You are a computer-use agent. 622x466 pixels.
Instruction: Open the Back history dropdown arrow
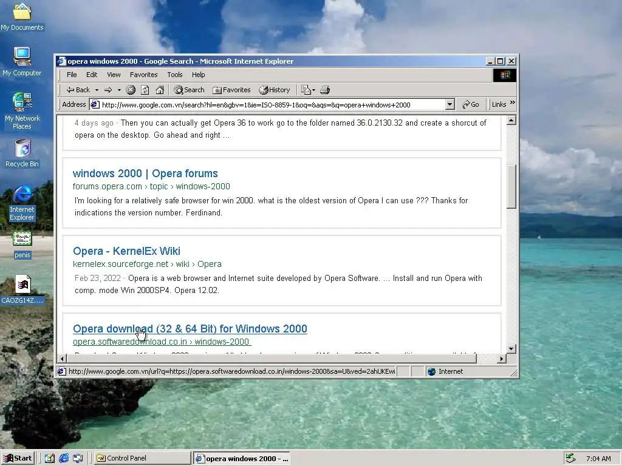tap(97, 90)
